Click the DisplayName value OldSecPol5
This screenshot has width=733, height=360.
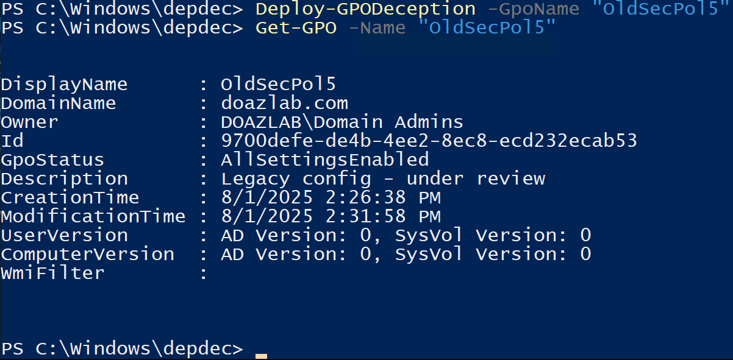pyautogui.click(x=278, y=84)
